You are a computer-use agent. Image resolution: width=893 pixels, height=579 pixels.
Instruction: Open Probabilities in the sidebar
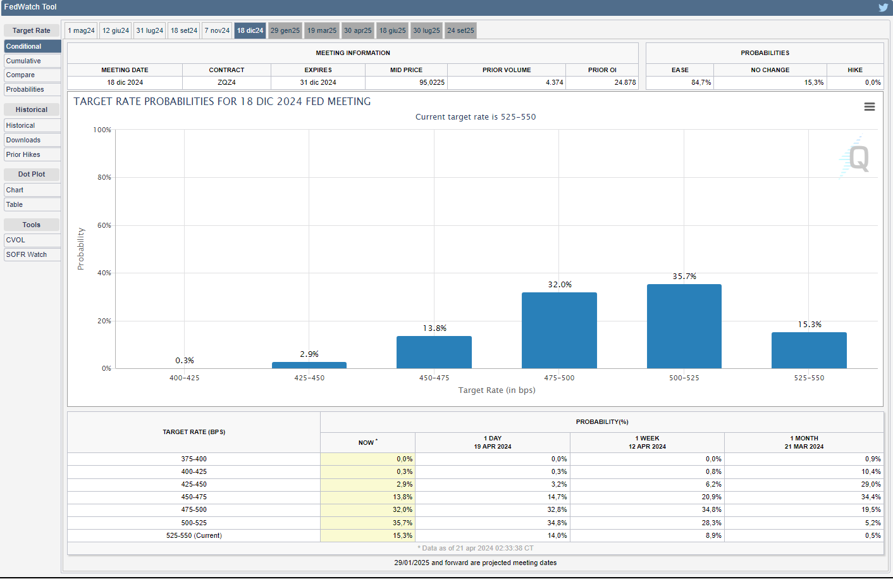click(x=32, y=90)
